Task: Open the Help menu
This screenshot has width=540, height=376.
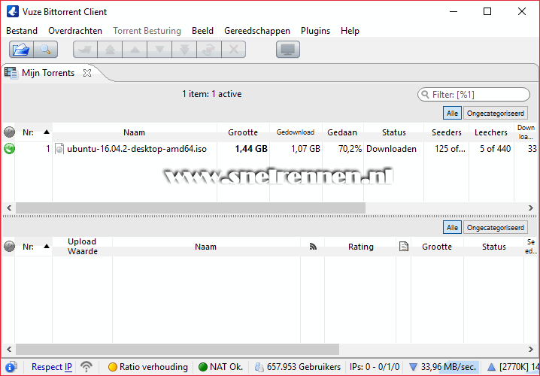Action: click(350, 31)
